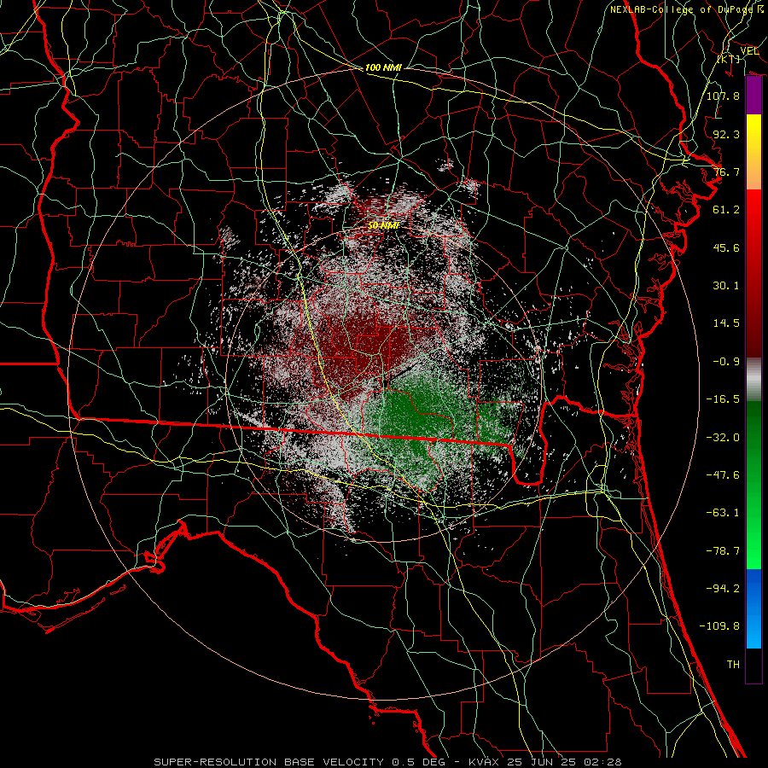The width and height of the screenshot is (768, 768).
Task: Pick the yellow-orange segment of the color bar
Action: point(753,152)
